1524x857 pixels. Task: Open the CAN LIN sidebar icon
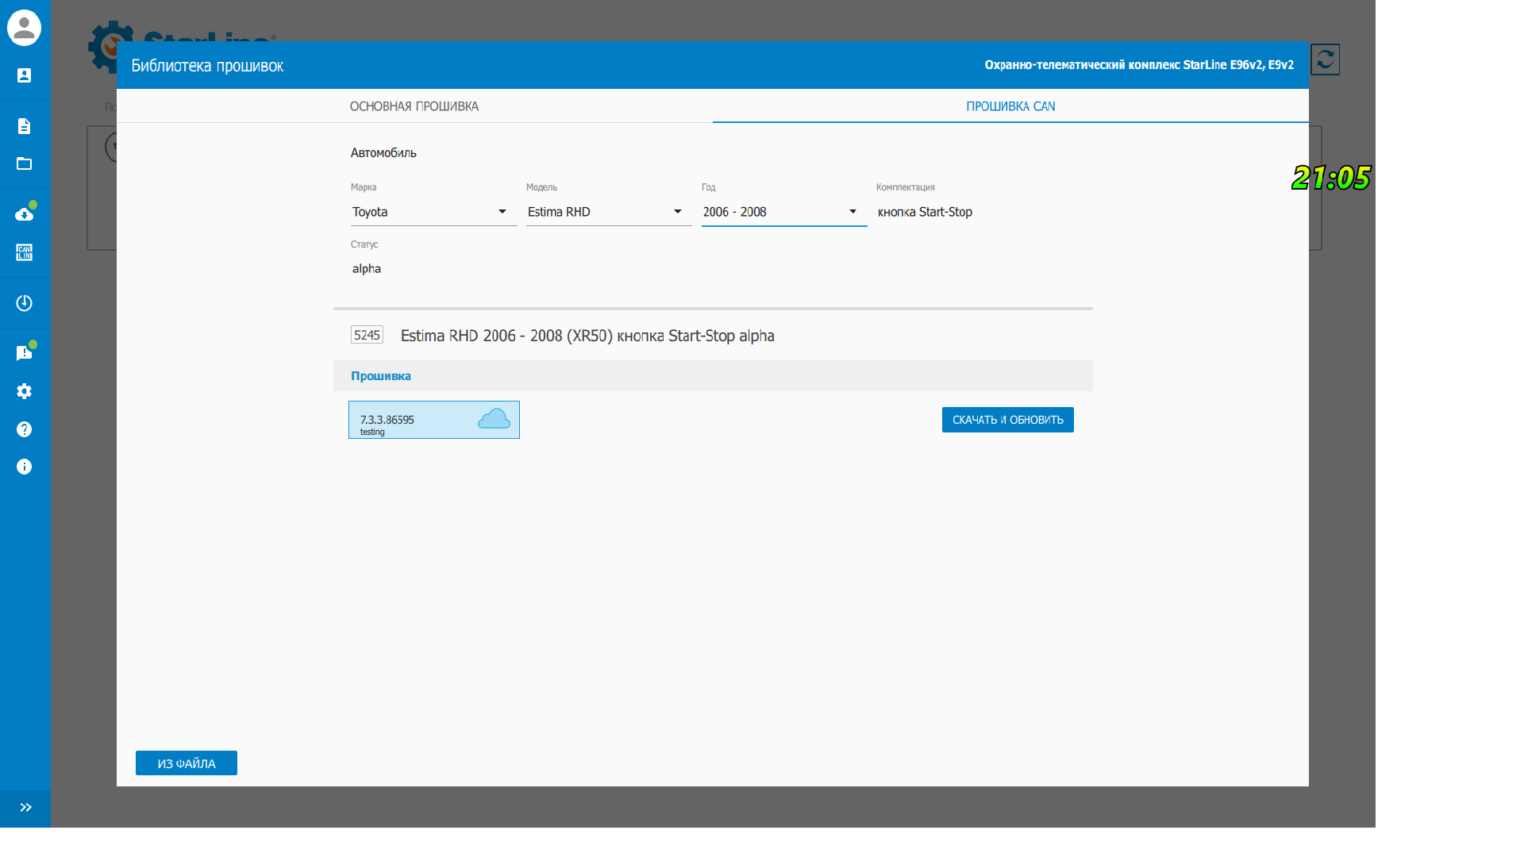point(24,252)
